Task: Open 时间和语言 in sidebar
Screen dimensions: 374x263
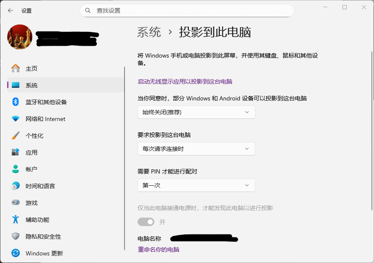Action: point(40,186)
